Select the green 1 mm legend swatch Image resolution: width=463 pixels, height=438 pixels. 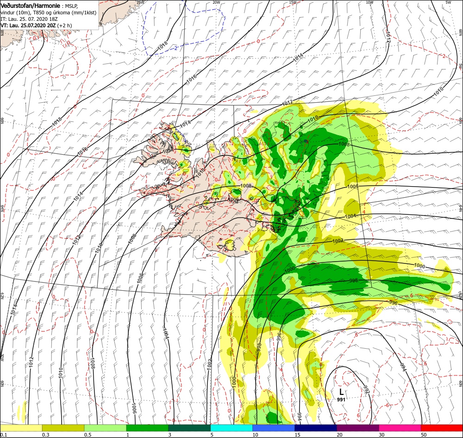pyautogui.click(x=147, y=428)
